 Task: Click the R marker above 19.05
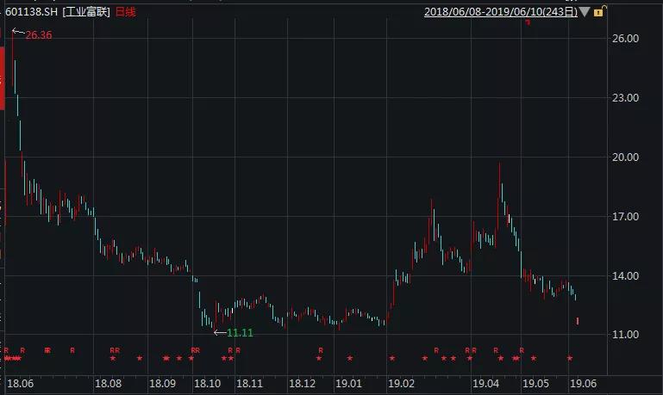522,350
